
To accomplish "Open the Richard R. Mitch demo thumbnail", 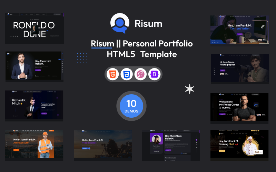I will point(34,105).
